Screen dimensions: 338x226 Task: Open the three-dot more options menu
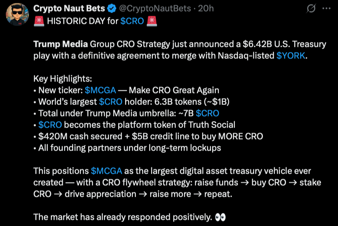[326, 8]
